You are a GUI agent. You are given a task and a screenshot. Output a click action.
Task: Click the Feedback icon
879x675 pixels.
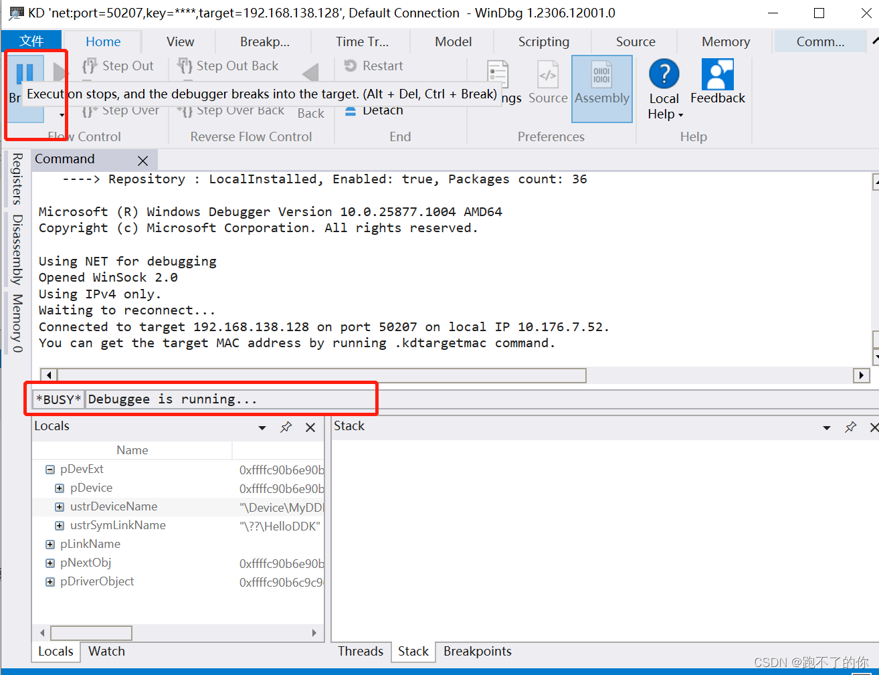coord(718,74)
